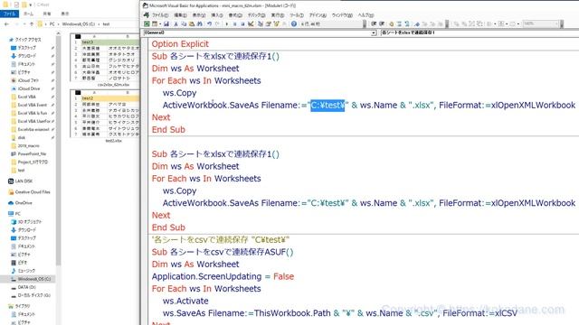Click the Indent icon on Edit toolbar
Screen dimensions: 579x325
(x=374, y=23)
